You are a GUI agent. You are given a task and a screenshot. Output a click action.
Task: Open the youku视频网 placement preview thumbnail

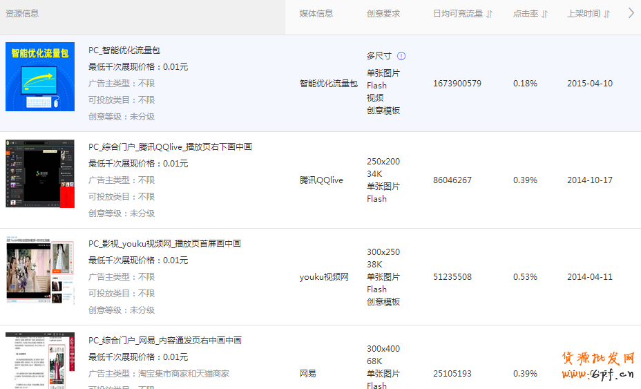(40, 272)
